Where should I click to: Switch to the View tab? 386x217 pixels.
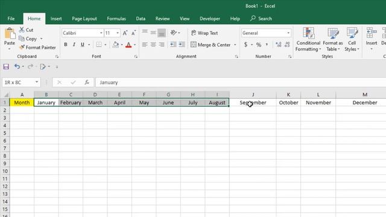(x=185, y=19)
